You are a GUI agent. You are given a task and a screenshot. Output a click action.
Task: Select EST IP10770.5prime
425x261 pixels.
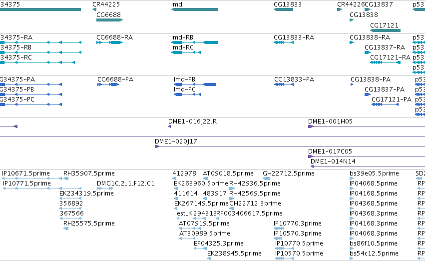point(284,248)
